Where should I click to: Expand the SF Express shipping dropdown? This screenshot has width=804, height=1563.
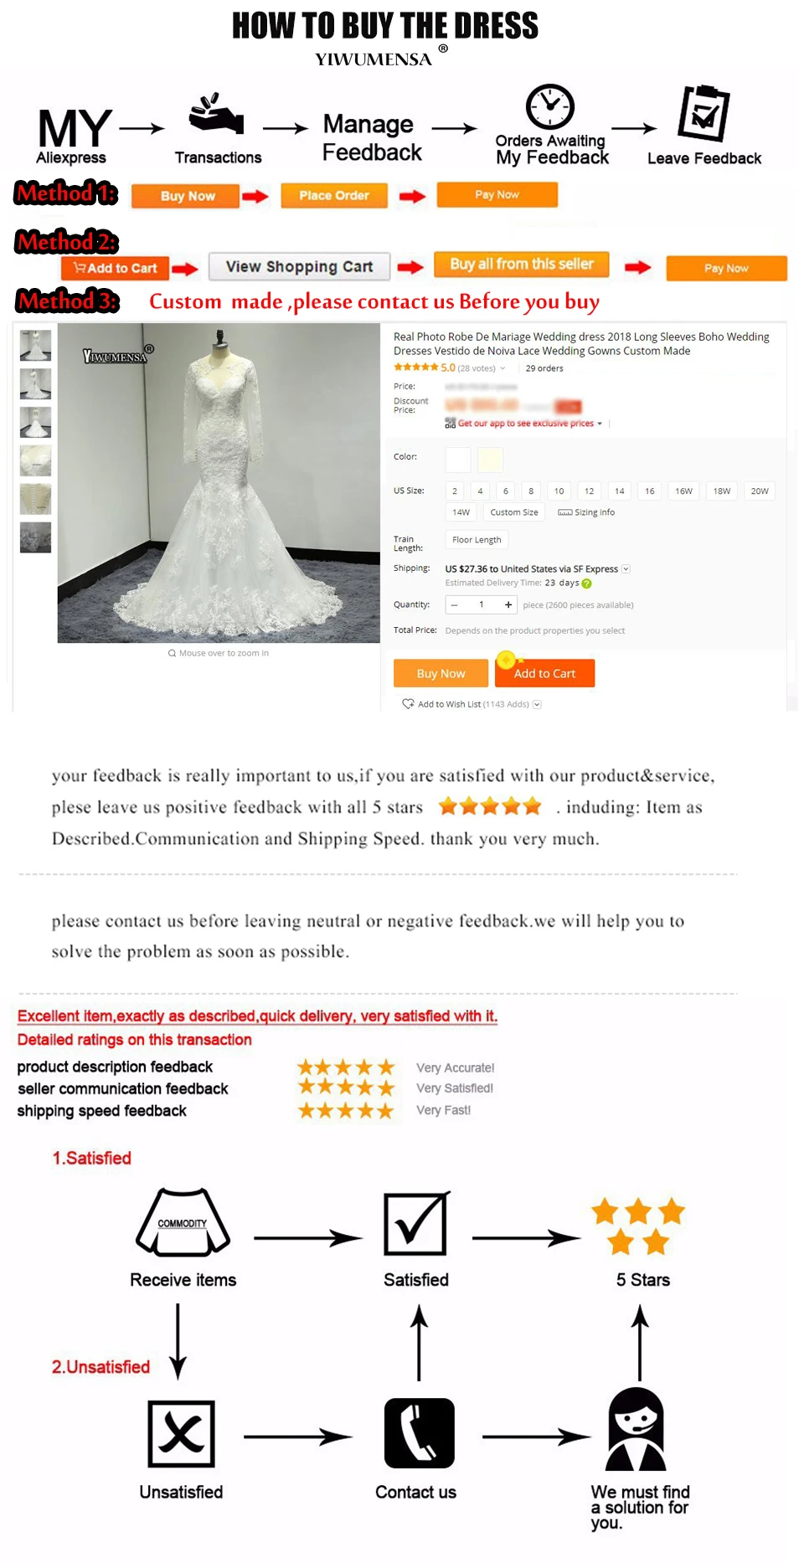[626, 569]
